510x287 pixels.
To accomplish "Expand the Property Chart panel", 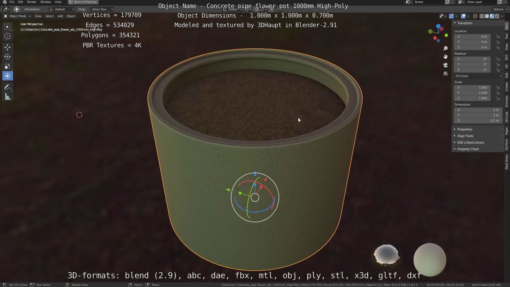I will 478,149.
